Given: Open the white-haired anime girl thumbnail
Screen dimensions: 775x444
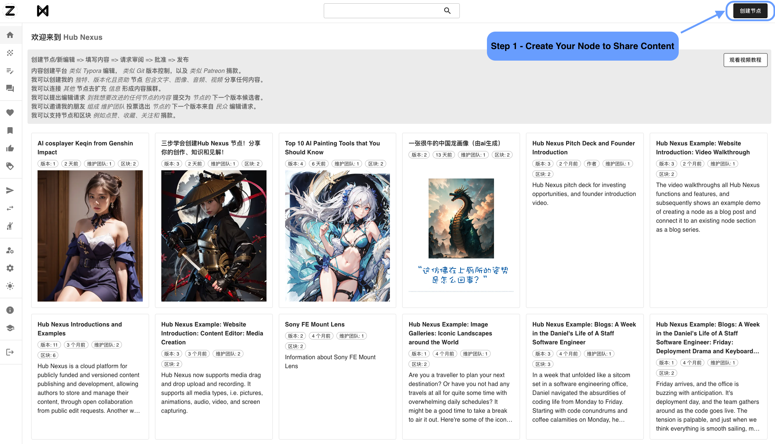Looking at the screenshot, I should 338,236.
